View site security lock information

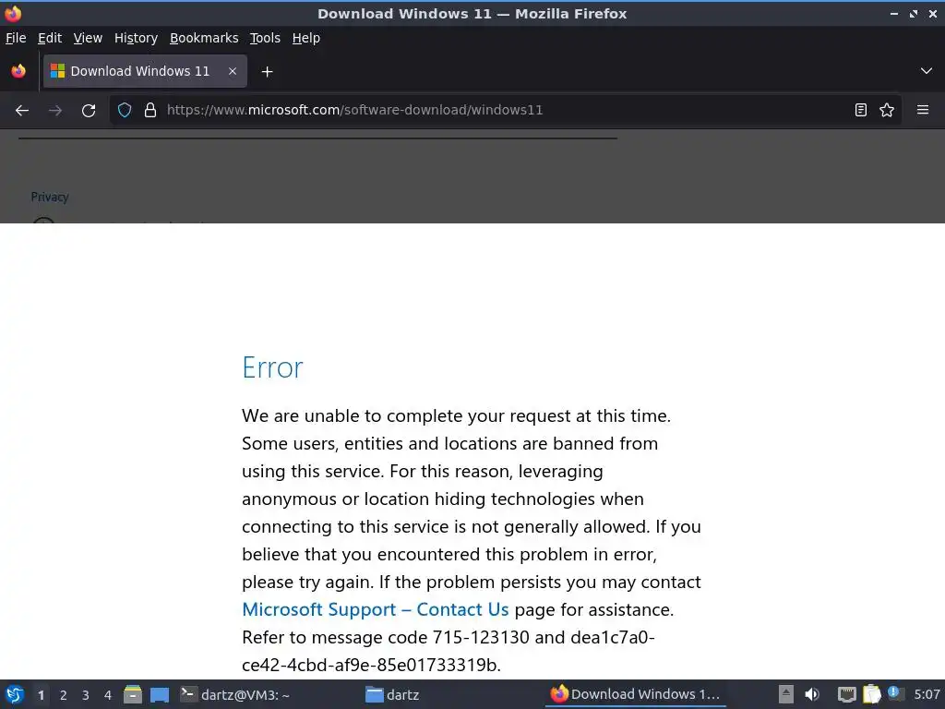150,110
